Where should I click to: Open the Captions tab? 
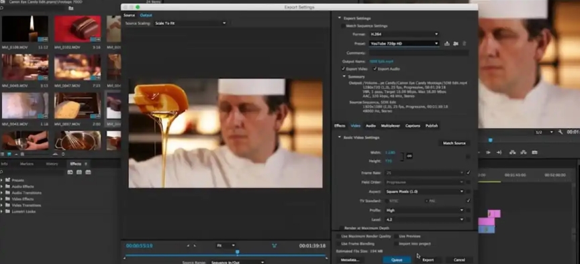pos(413,126)
